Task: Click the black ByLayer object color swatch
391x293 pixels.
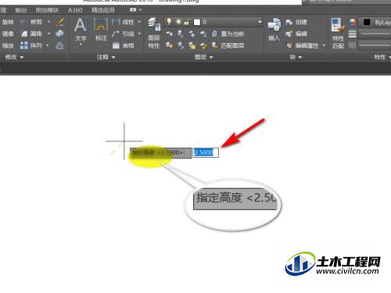Action: coord(367,22)
